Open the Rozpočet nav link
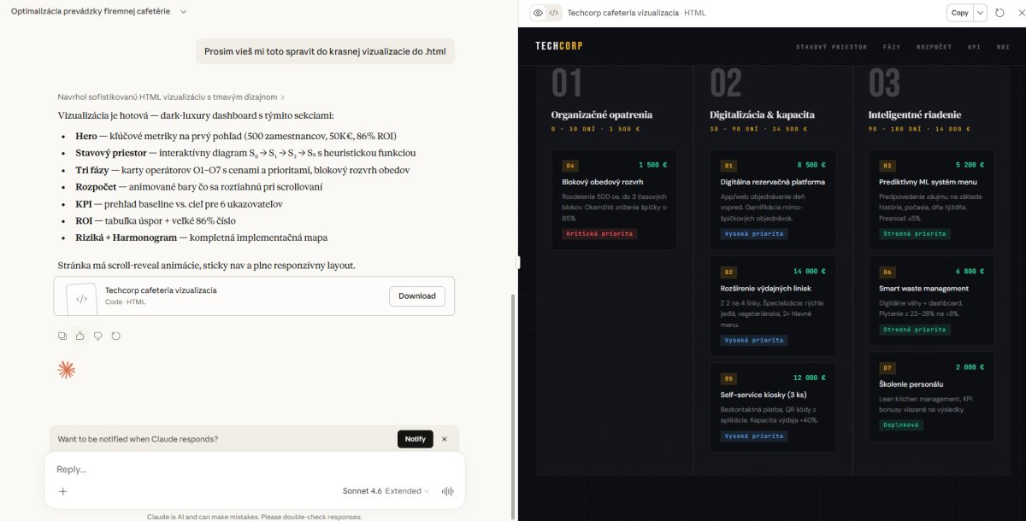The width and height of the screenshot is (1026, 521). click(934, 47)
